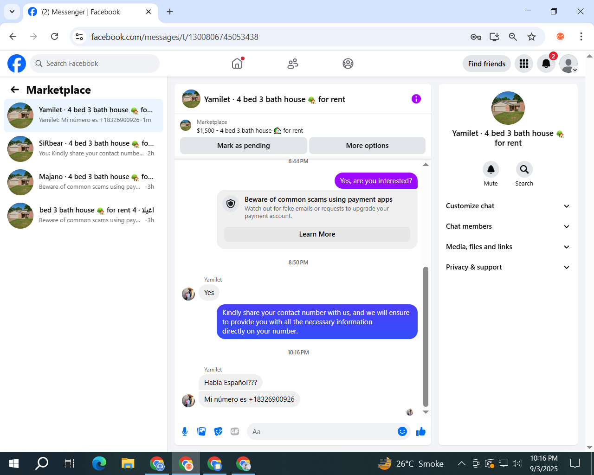
Task: Open Chrome password manager key icon
Action: tap(476, 37)
